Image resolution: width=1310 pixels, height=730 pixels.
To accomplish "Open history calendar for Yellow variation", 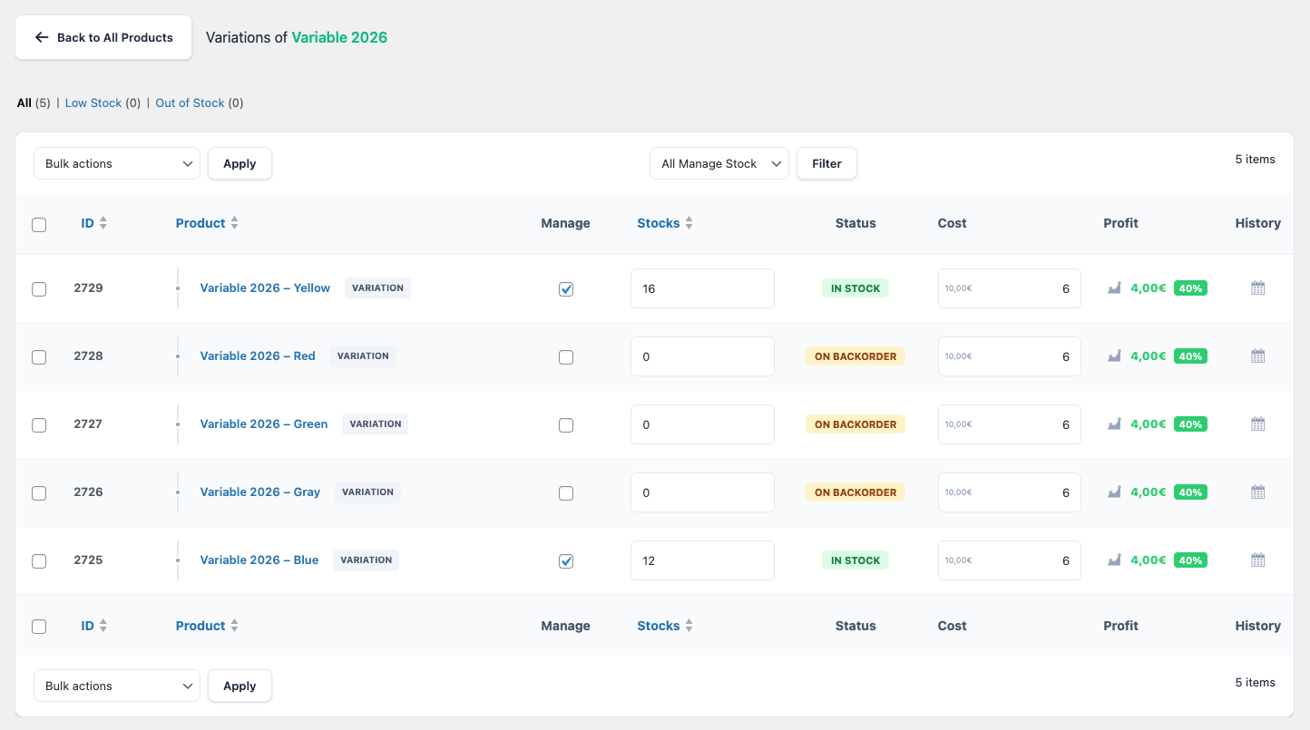I will pos(1257,288).
